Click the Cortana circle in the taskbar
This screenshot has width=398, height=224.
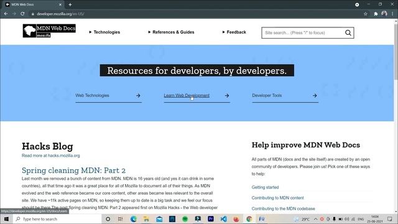[108, 219]
